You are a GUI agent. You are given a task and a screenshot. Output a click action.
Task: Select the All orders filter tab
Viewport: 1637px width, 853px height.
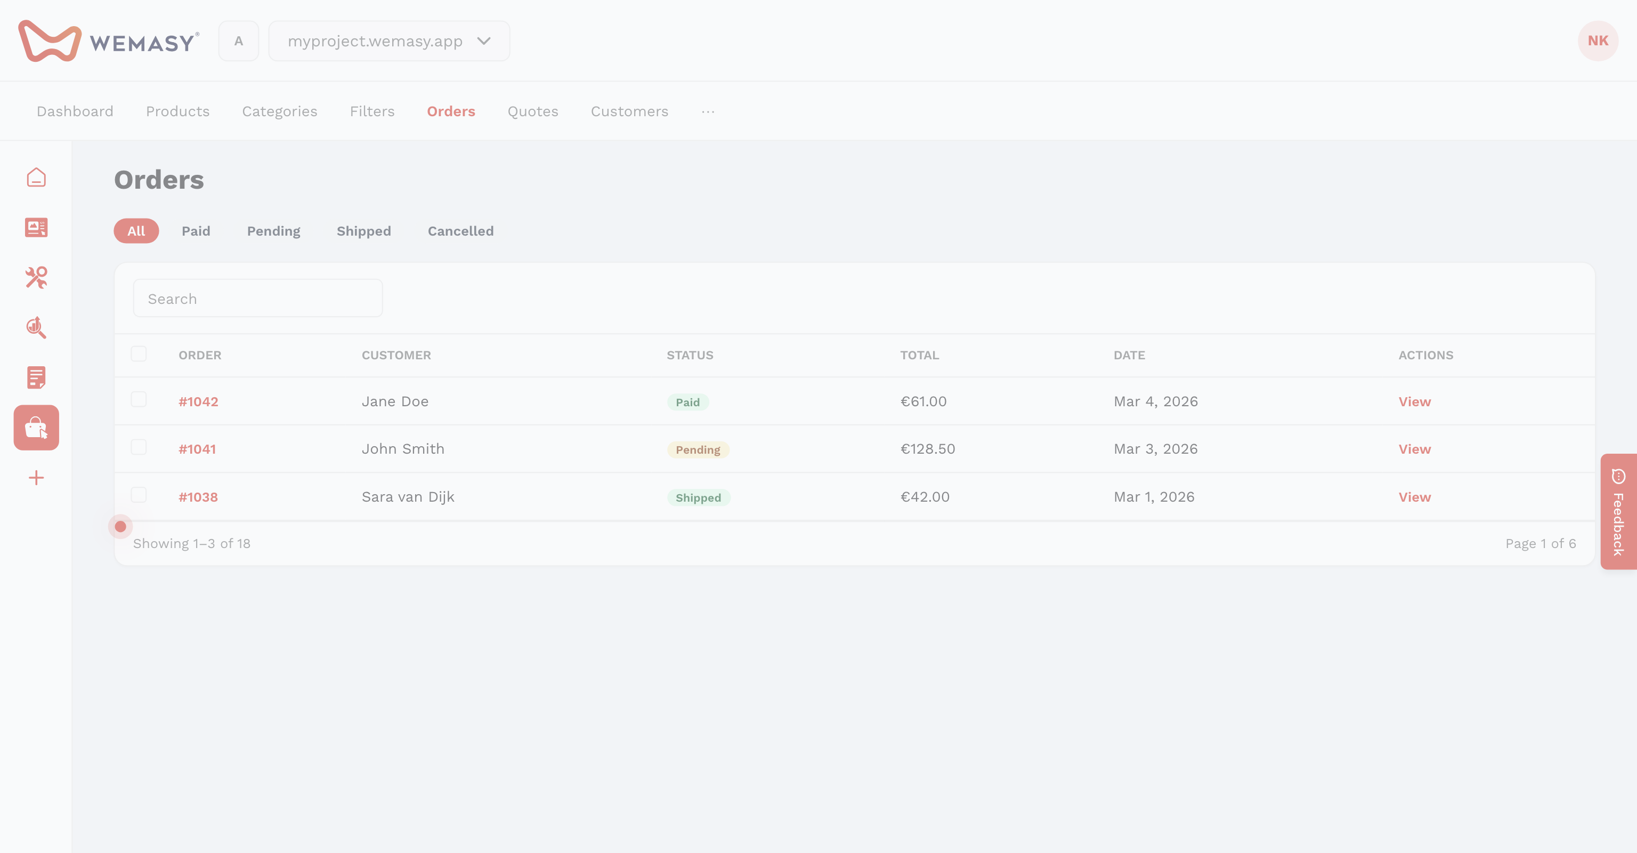tap(136, 231)
